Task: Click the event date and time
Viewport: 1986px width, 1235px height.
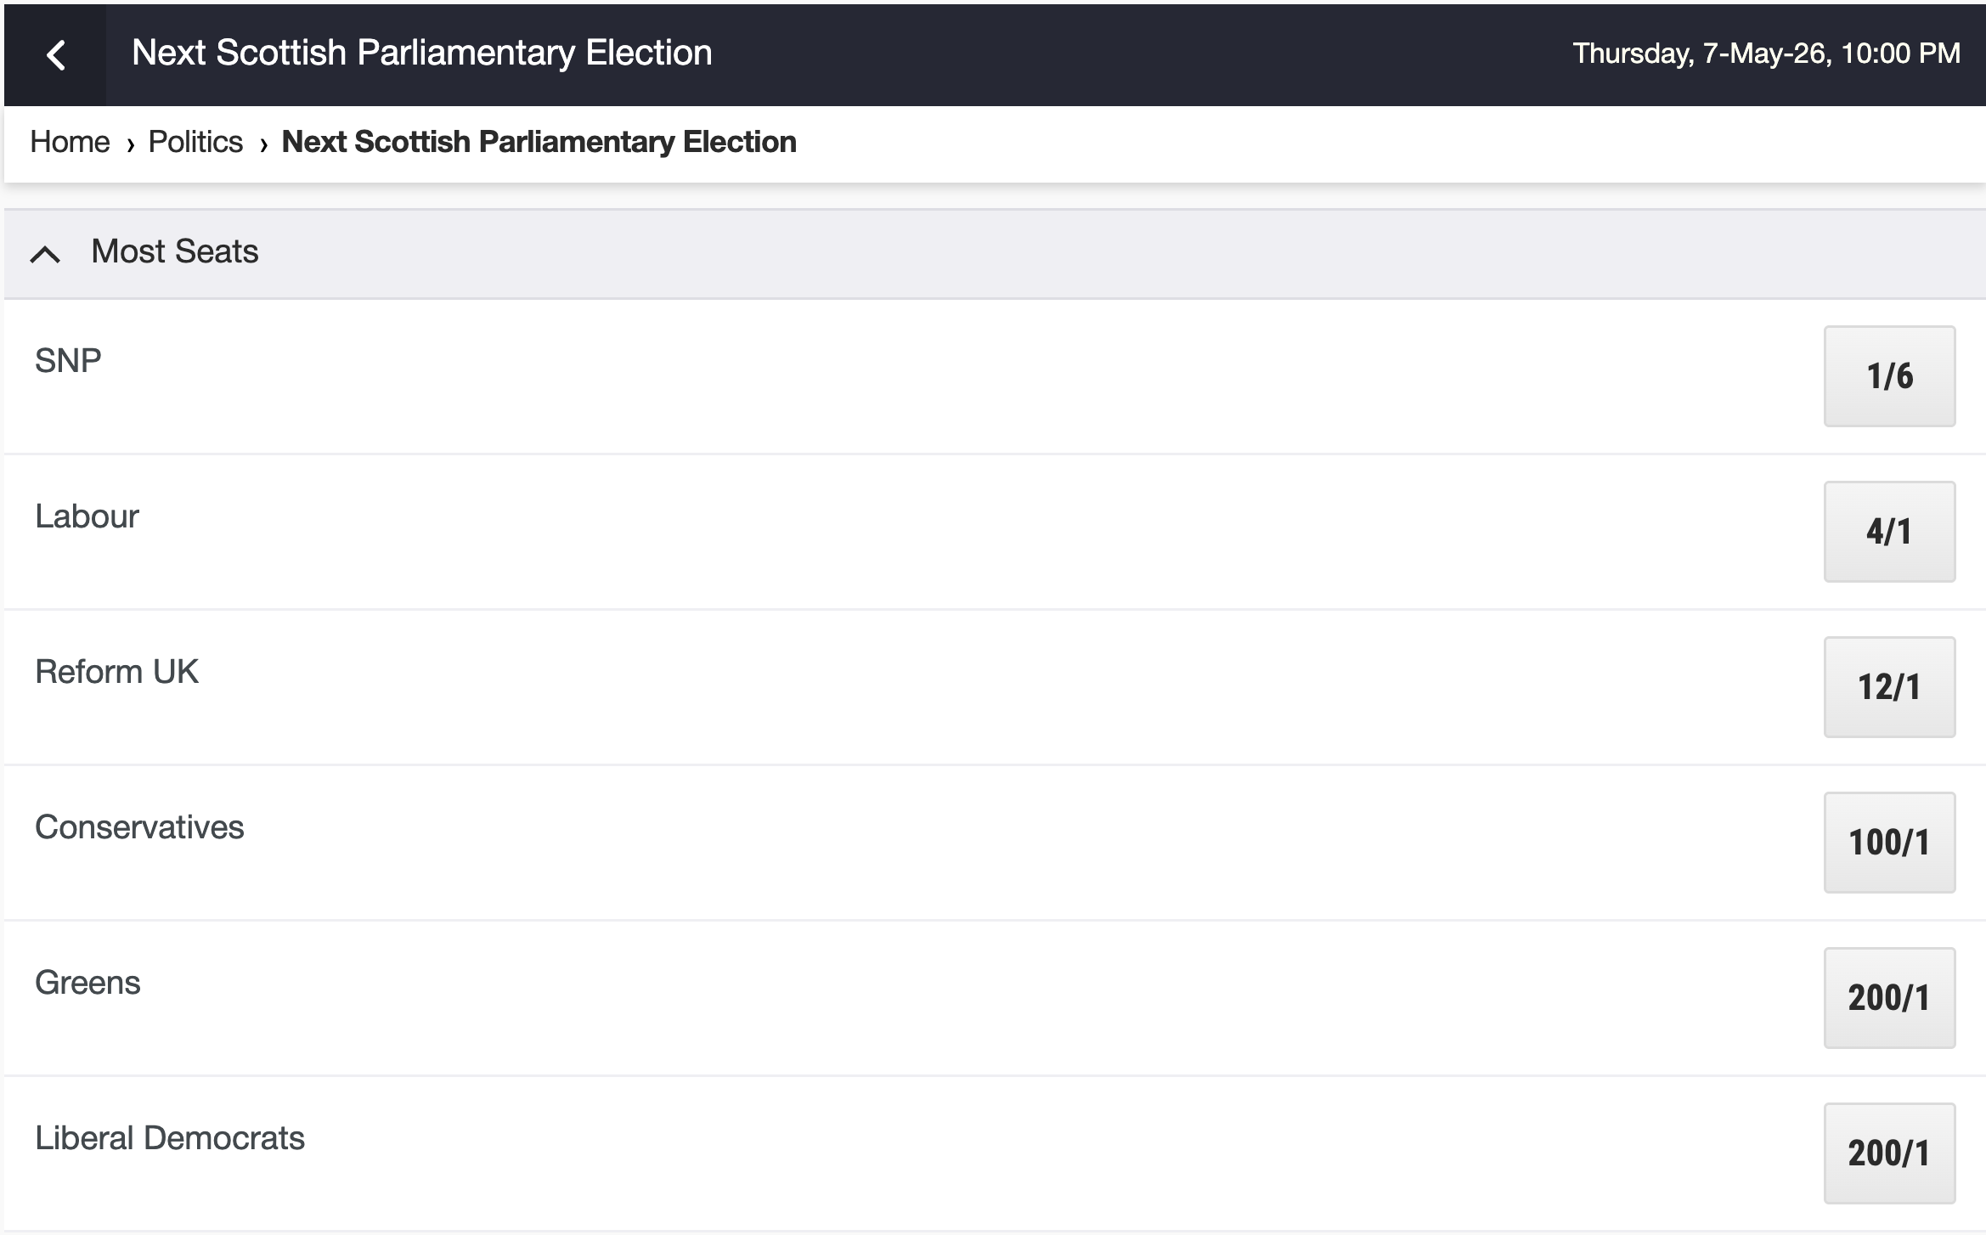Action: coord(1766,54)
